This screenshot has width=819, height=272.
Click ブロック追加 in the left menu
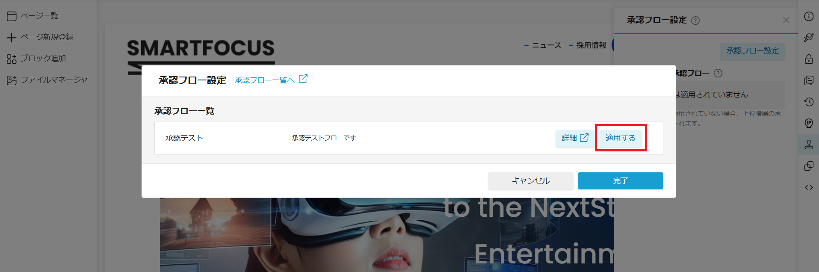tap(43, 59)
